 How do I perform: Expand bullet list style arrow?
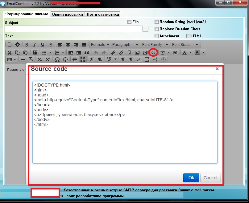(50, 52)
